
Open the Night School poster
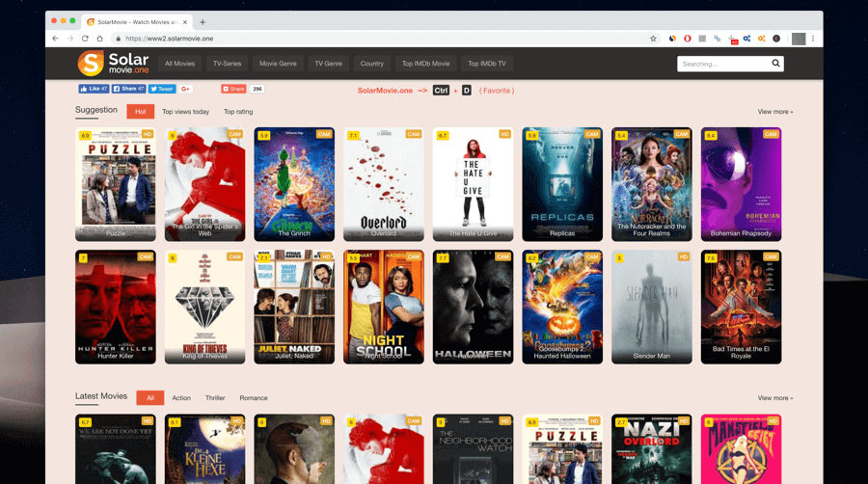pyautogui.click(x=384, y=307)
